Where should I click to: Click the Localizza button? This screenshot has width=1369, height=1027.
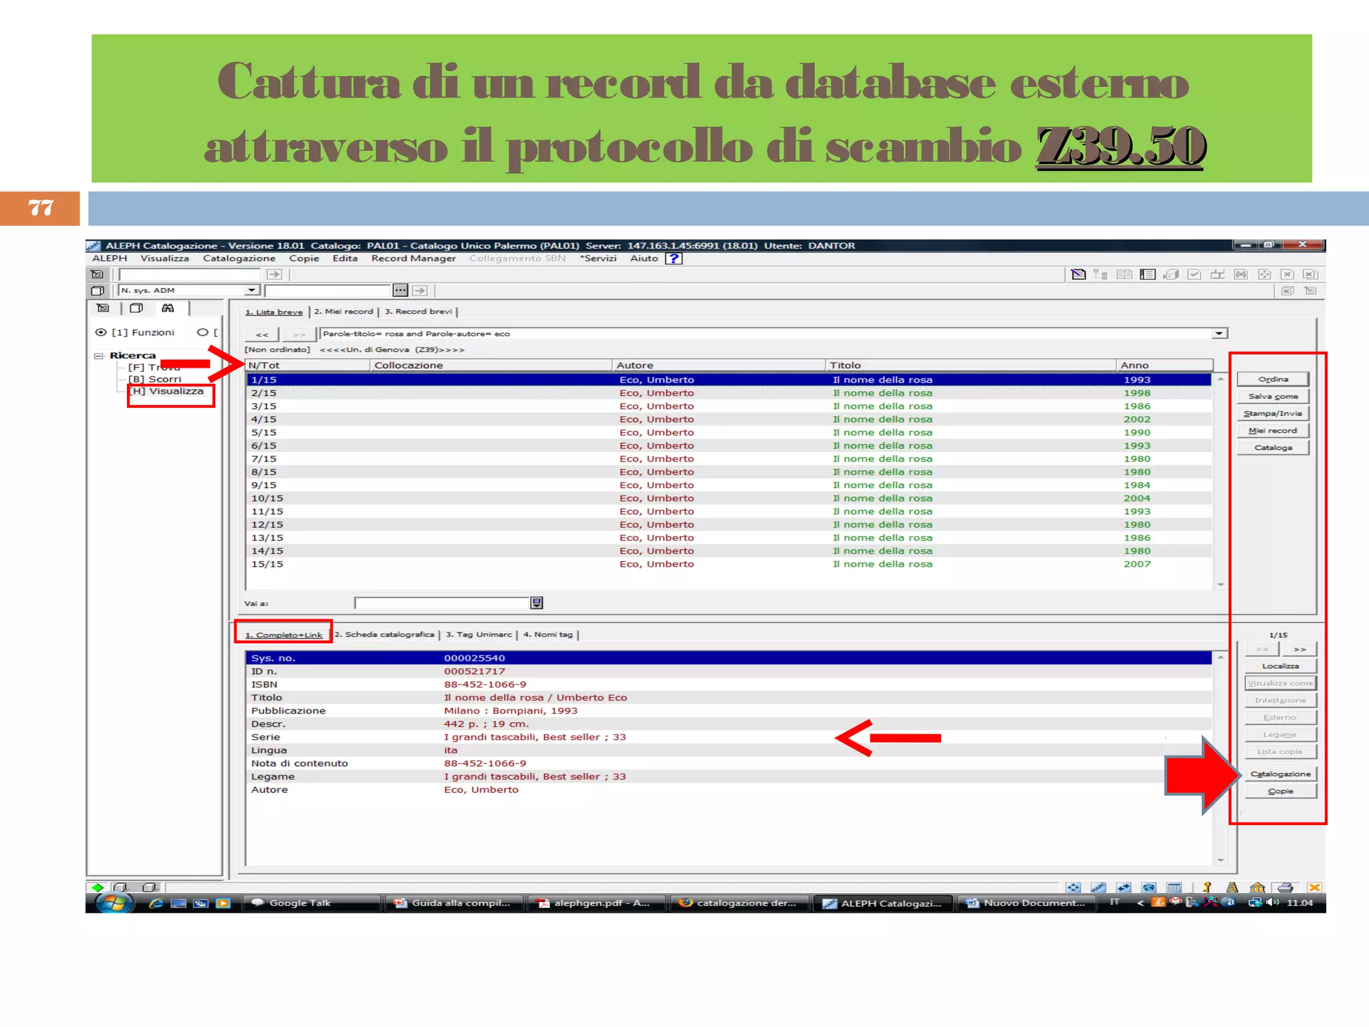1280,666
